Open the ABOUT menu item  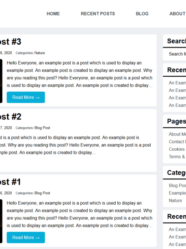coord(178,14)
